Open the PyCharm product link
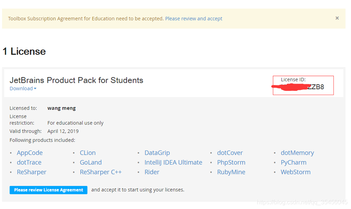This screenshot has width=351, height=209. coord(294,162)
